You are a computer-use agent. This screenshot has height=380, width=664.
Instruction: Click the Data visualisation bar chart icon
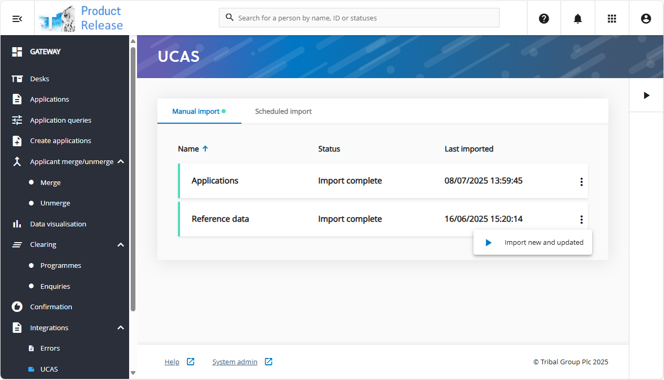pyautogui.click(x=17, y=224)
